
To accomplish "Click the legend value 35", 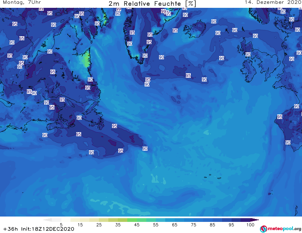I will (x=118, y=225).
